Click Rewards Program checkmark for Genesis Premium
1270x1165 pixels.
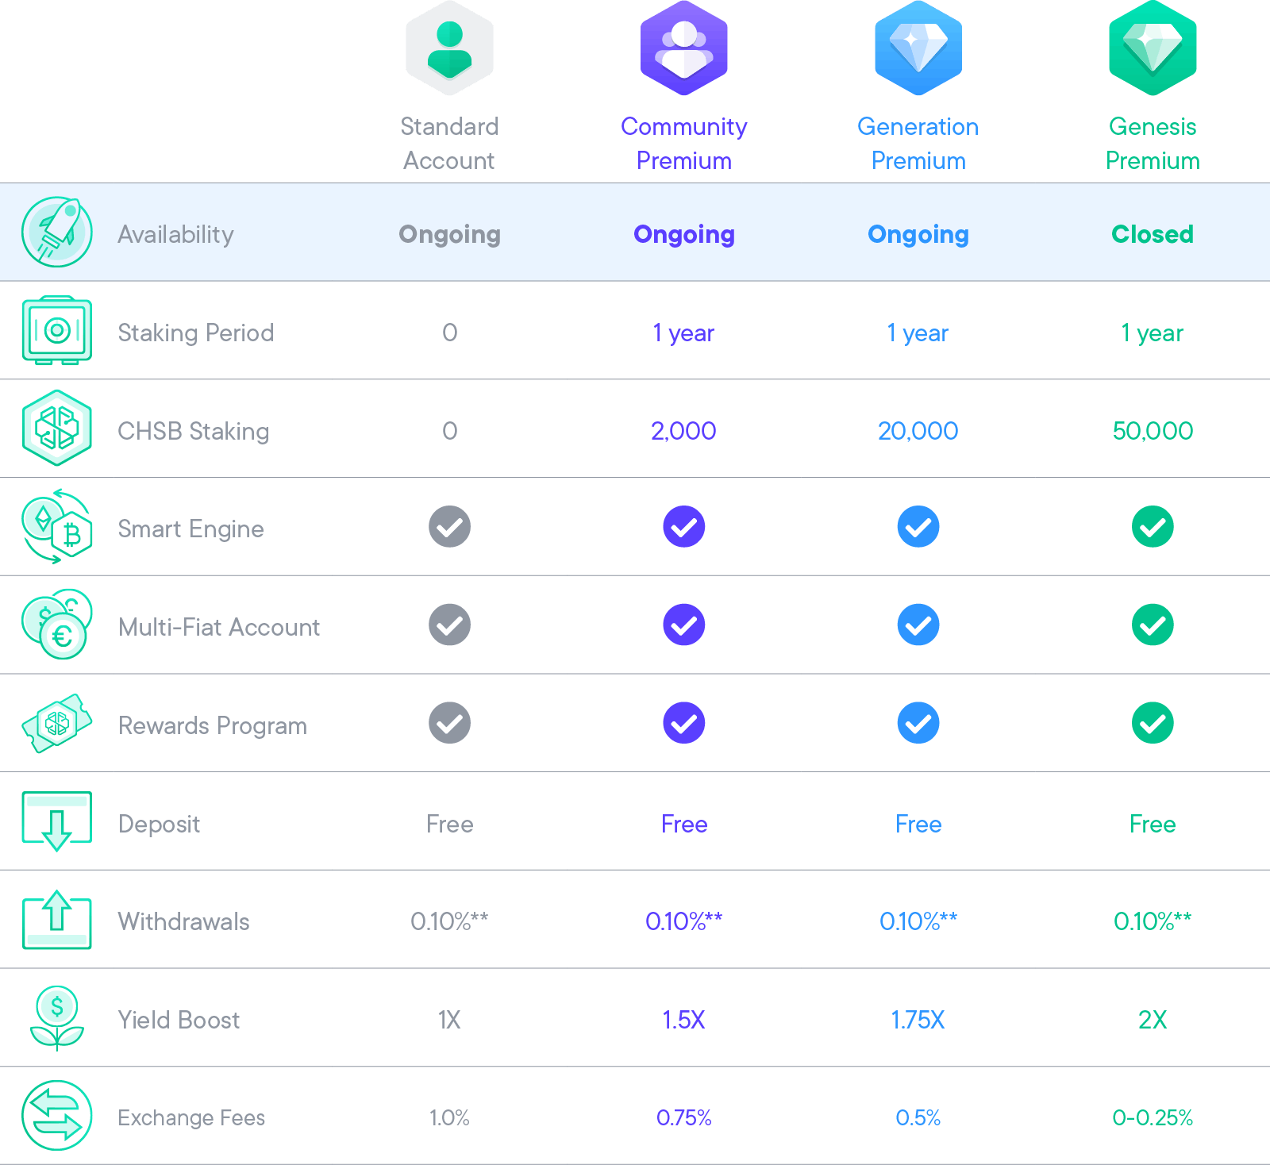click(1153, 724)
